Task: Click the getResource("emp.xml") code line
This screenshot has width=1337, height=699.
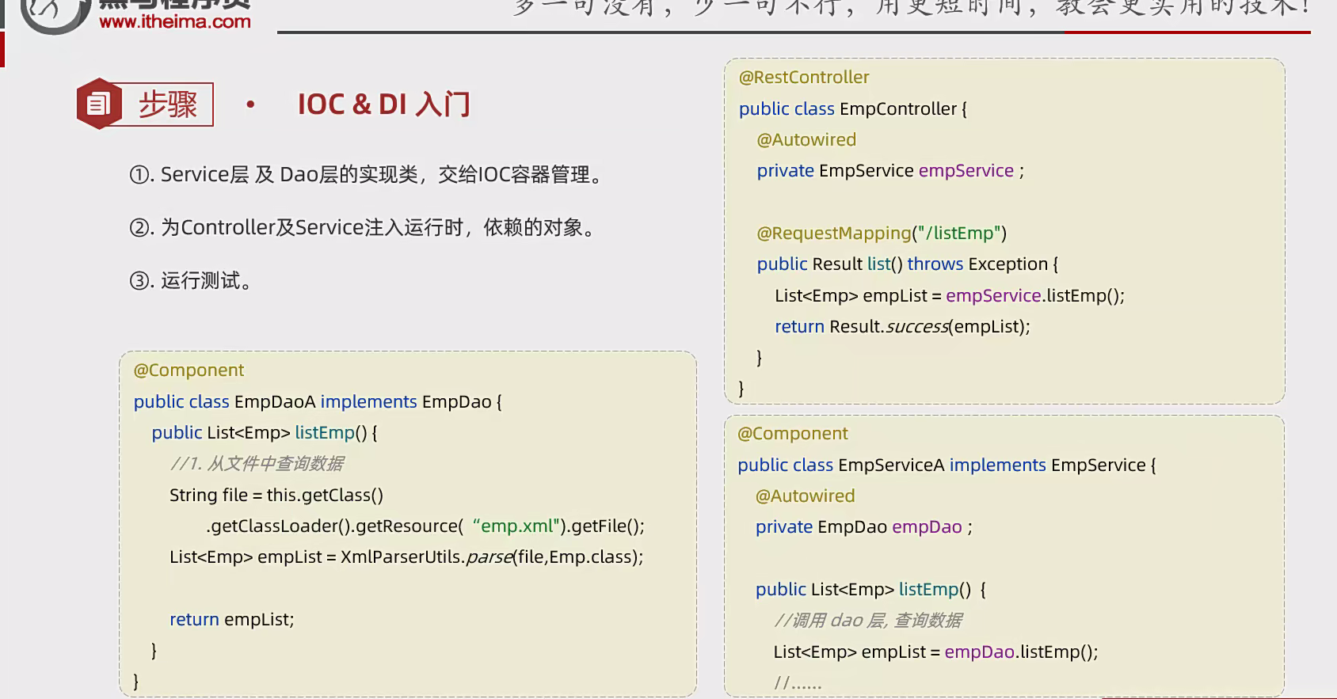Action: (425, 526)
